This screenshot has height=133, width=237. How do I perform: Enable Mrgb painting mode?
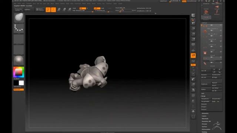[x=74, y=8]
